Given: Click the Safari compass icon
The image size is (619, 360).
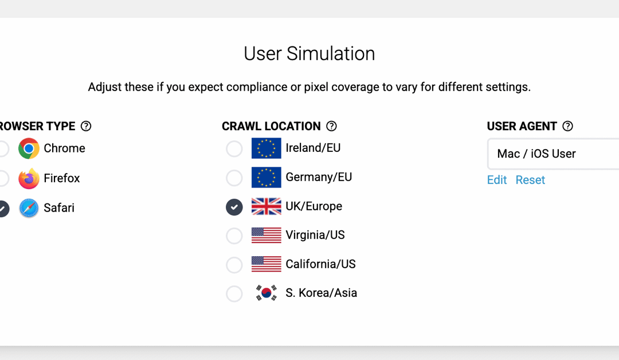Looking at the screenshot, I should (x=29, y=208).
